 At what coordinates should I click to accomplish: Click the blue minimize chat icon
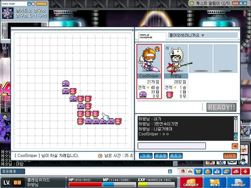pyautogui.click(x=170, y=171)
